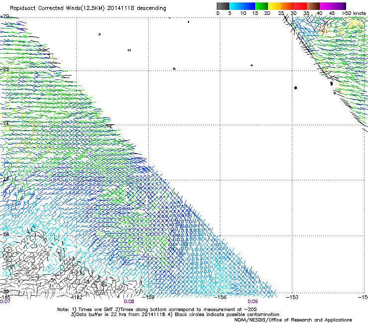Screen dimensions: 368x323
Task: Click the -22 latitude axis label
Action: pos(4,70)
